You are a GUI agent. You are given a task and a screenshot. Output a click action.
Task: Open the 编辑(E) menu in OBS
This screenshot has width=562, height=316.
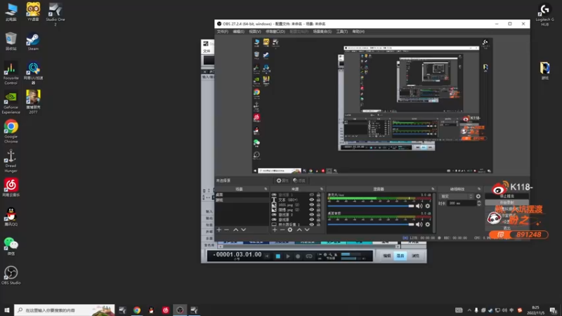[x=238, y=32]
